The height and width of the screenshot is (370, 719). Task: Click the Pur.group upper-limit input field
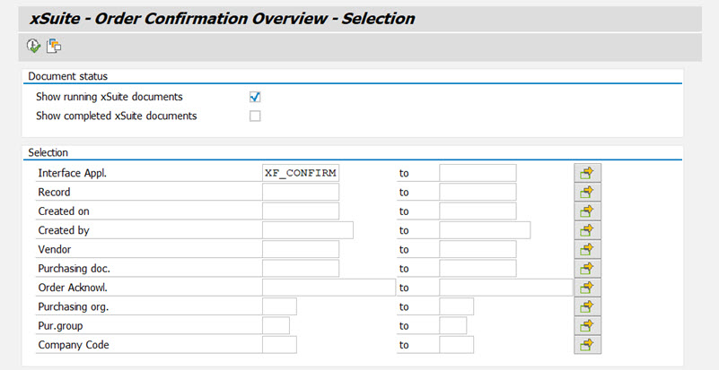point(453,325)
